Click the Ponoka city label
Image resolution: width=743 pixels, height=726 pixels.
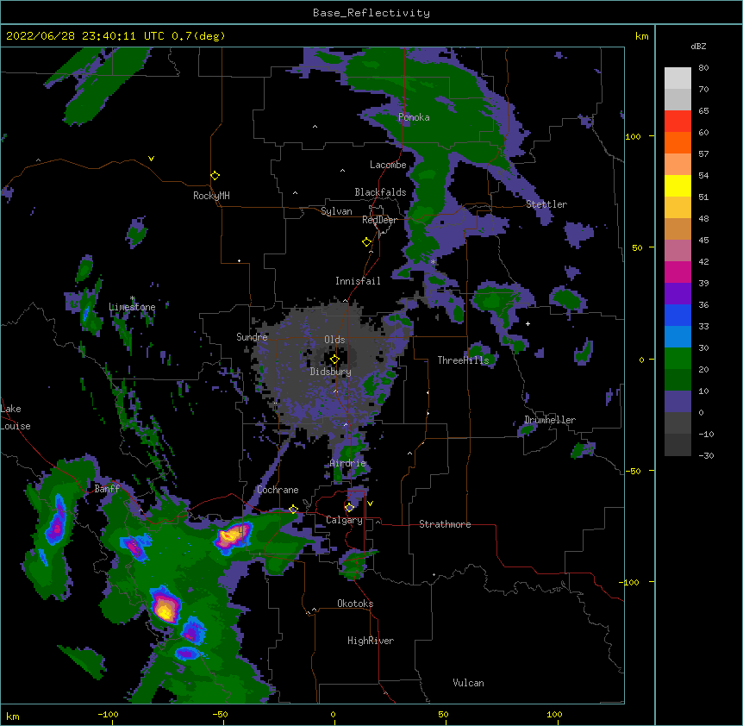click(x=414, y=117)
